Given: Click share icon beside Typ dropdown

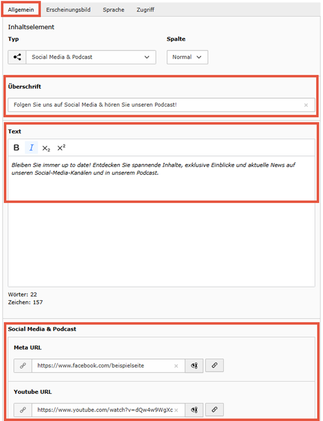Looking at the screenshot, I should coord(17,57).
